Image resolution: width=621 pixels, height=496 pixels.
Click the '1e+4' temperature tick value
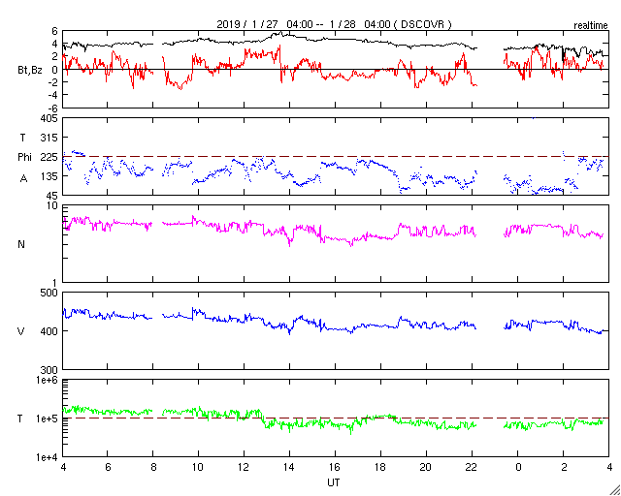pos(47,457)
